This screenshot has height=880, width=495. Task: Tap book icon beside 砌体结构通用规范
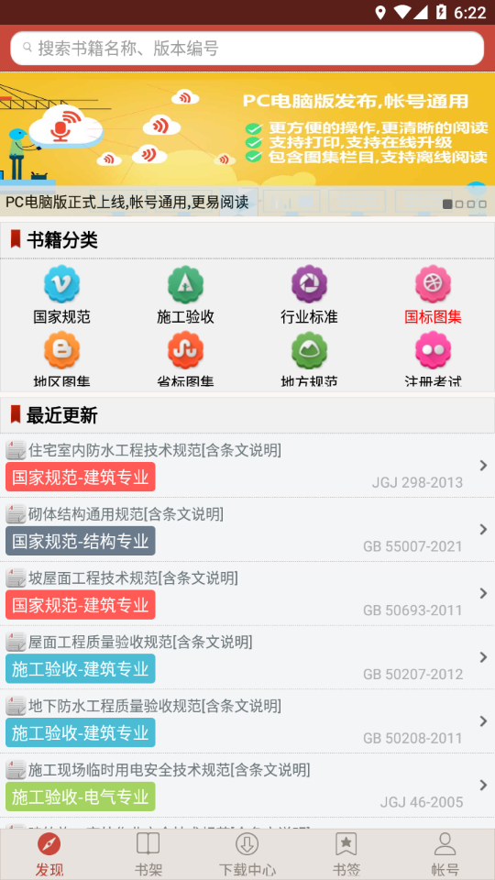pos(16,514)
